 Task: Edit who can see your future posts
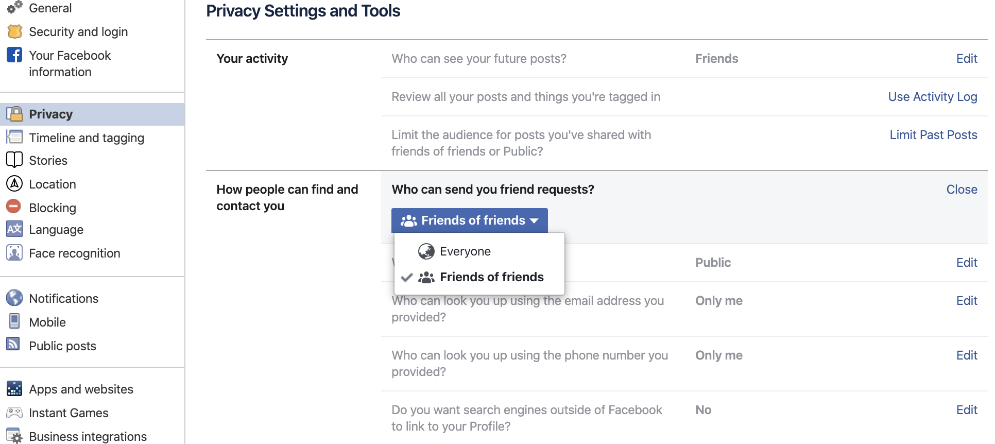[966, 59]
